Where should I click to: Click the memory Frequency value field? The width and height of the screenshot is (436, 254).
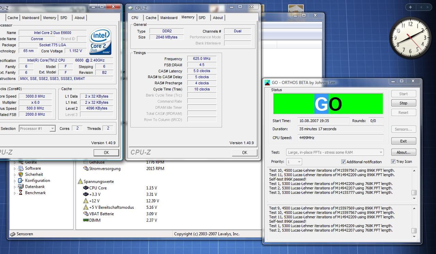[202, 58]
